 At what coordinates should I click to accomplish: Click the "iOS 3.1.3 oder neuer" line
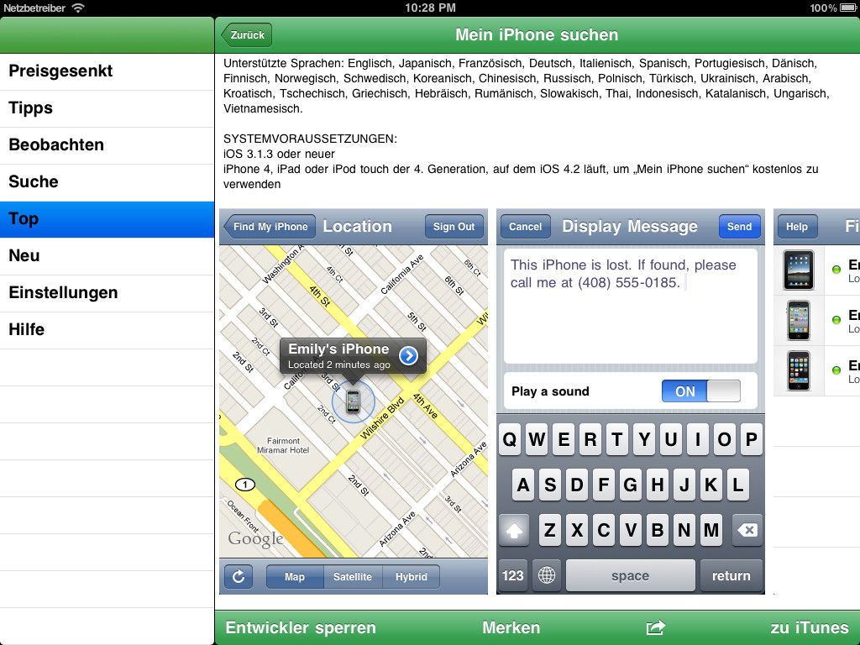279,155
